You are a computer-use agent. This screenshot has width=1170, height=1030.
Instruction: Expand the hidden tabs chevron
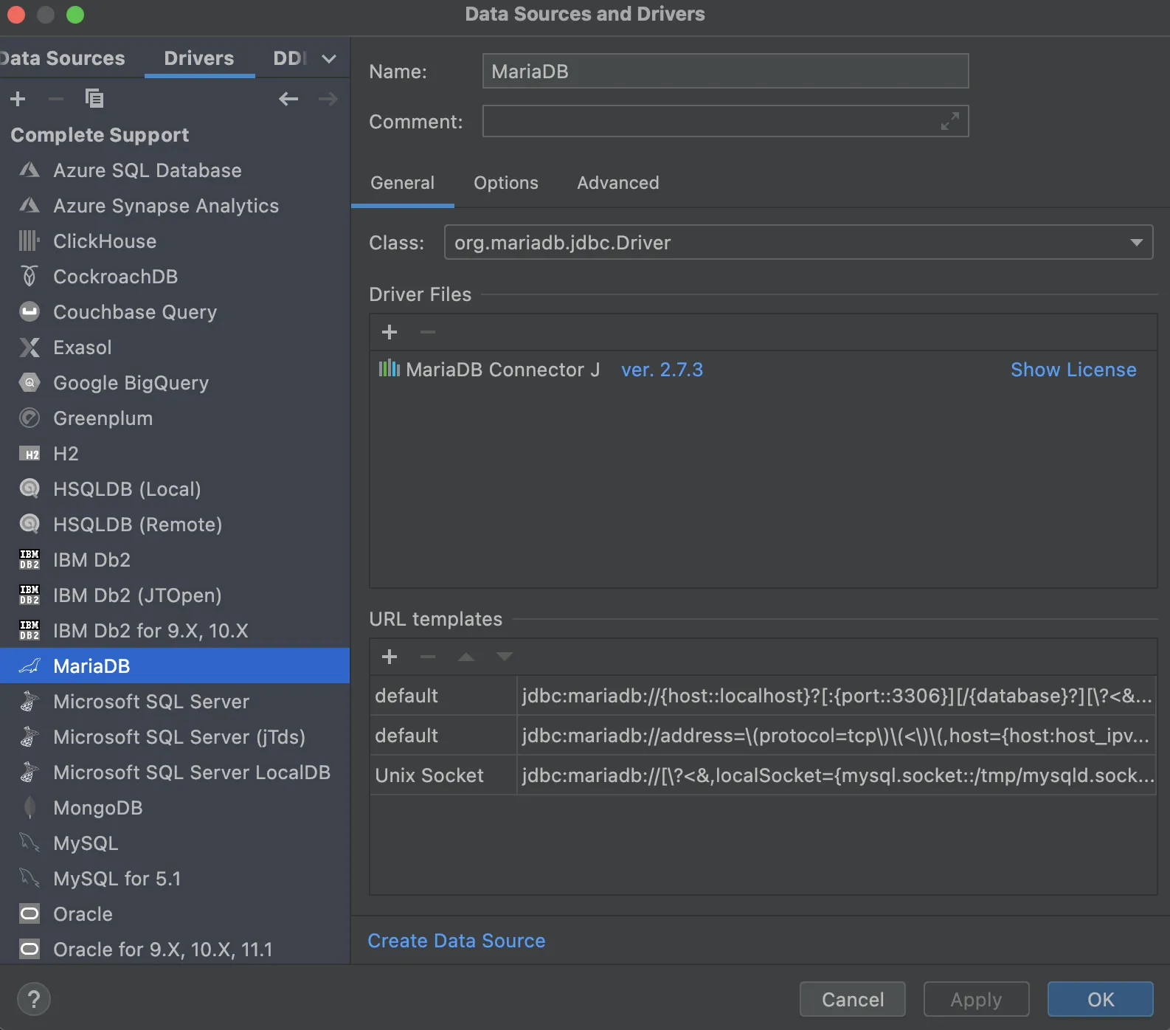pos(329,59)
